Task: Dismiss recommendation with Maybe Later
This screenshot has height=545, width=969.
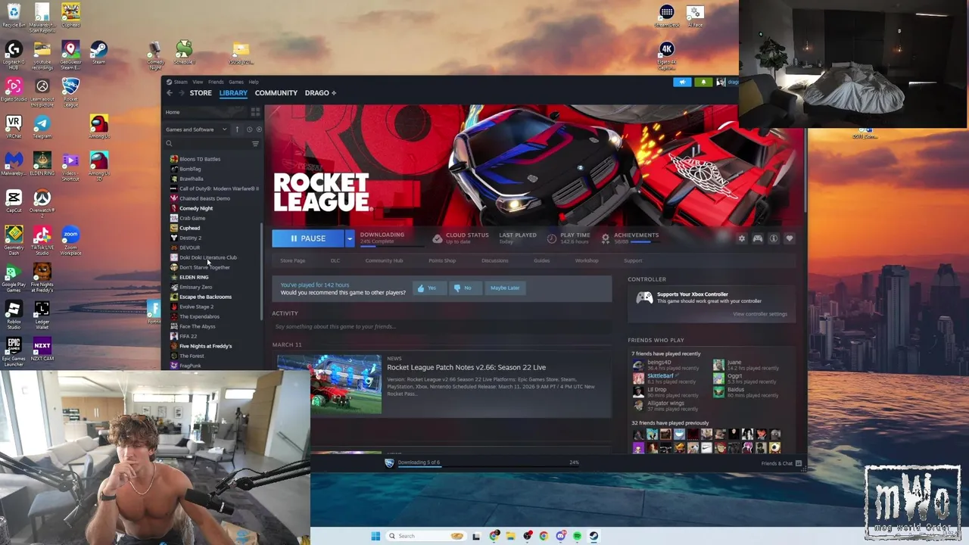Action: [504, 288]
